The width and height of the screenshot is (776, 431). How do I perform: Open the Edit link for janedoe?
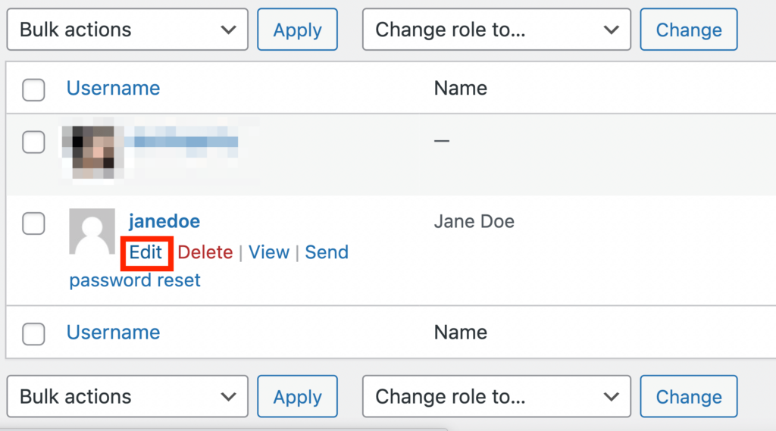tap(146, 252)
